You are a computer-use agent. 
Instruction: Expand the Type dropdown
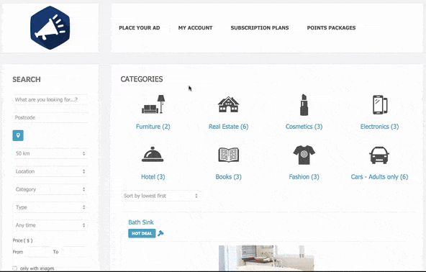(x=50, y=207)
